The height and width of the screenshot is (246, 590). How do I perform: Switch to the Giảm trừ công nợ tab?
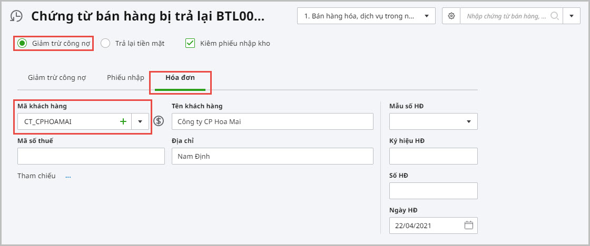click(57, 78)
